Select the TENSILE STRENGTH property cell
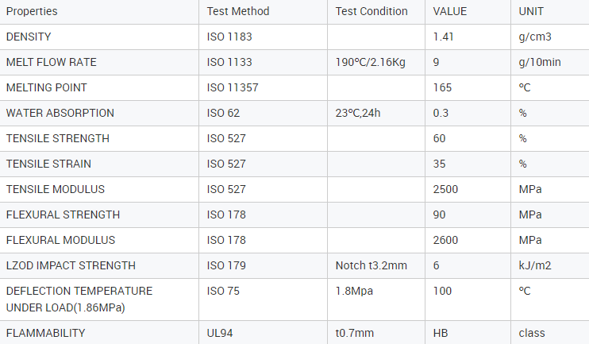Image resolution: width=589 pixels, height=344 pixels. (57, 138)
